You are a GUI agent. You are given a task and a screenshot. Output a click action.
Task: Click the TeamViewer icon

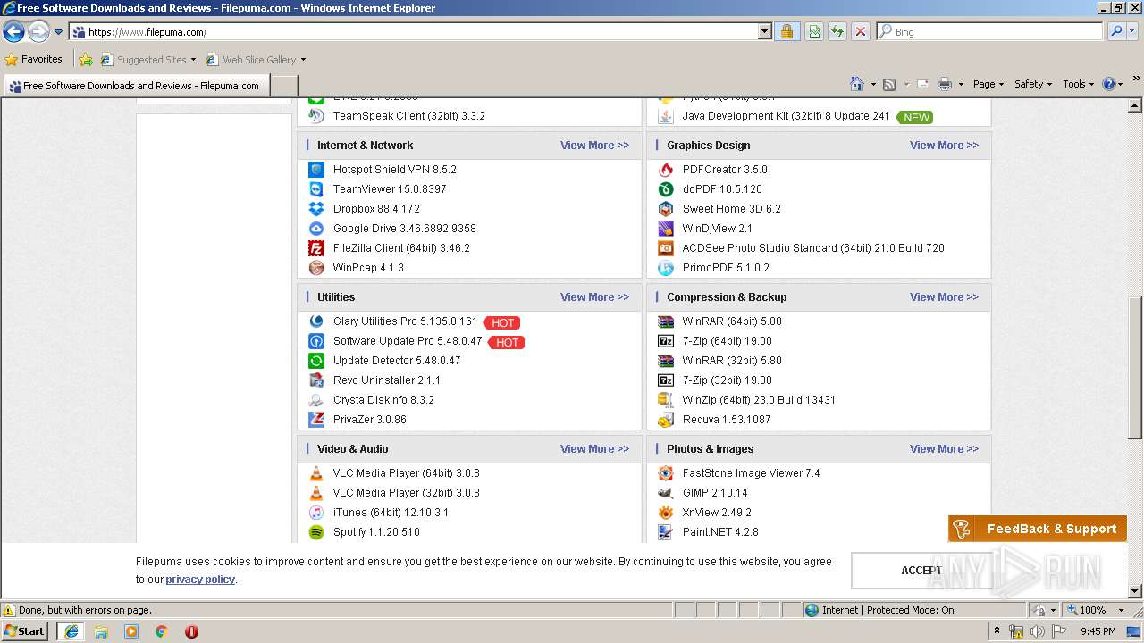click(x=316, y=189)
